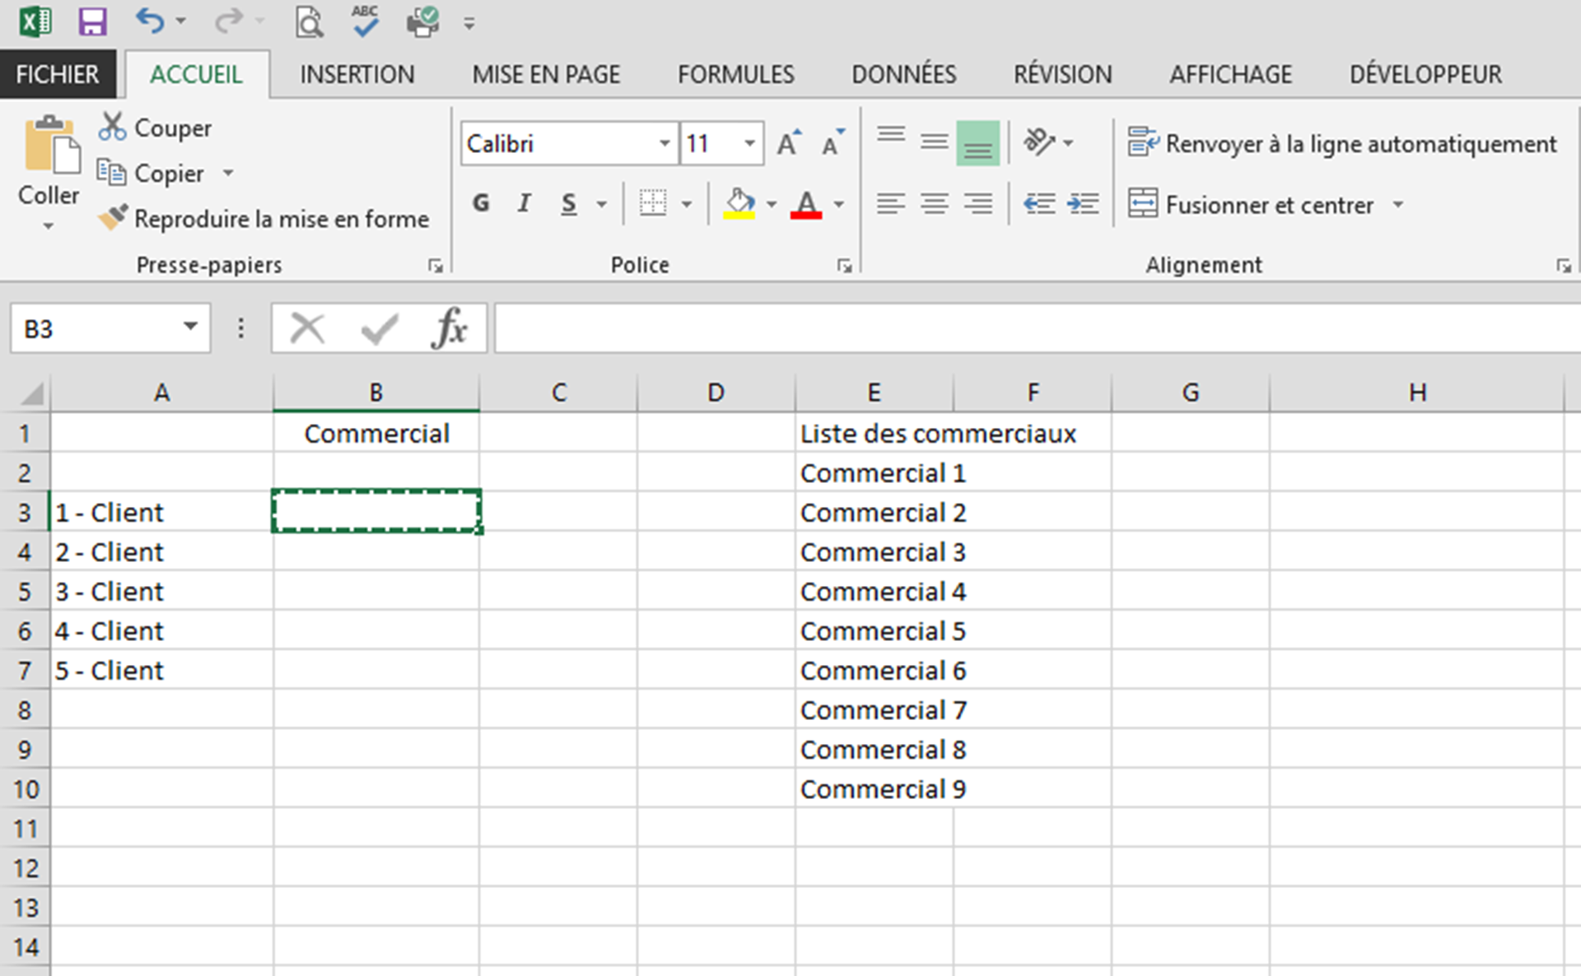Image resolution: width=1581 pixels, height=976 pixels.
Task: Open Print Preview icon in quick access toolbar
Action: [x=309, y=22]
